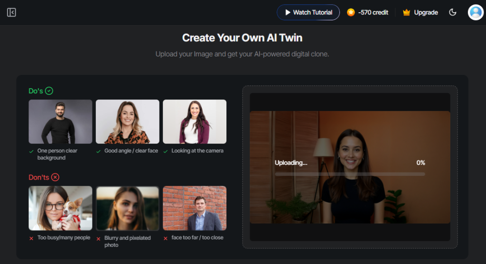Click the red Don'ts cross icon
The height and width of the screenshot is (264, 486).
(x=55, y=177)
